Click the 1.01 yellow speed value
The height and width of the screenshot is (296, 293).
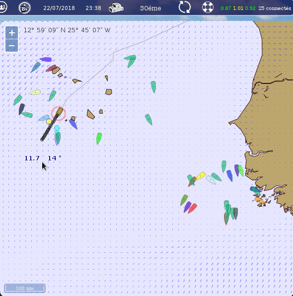click(238, 8)
